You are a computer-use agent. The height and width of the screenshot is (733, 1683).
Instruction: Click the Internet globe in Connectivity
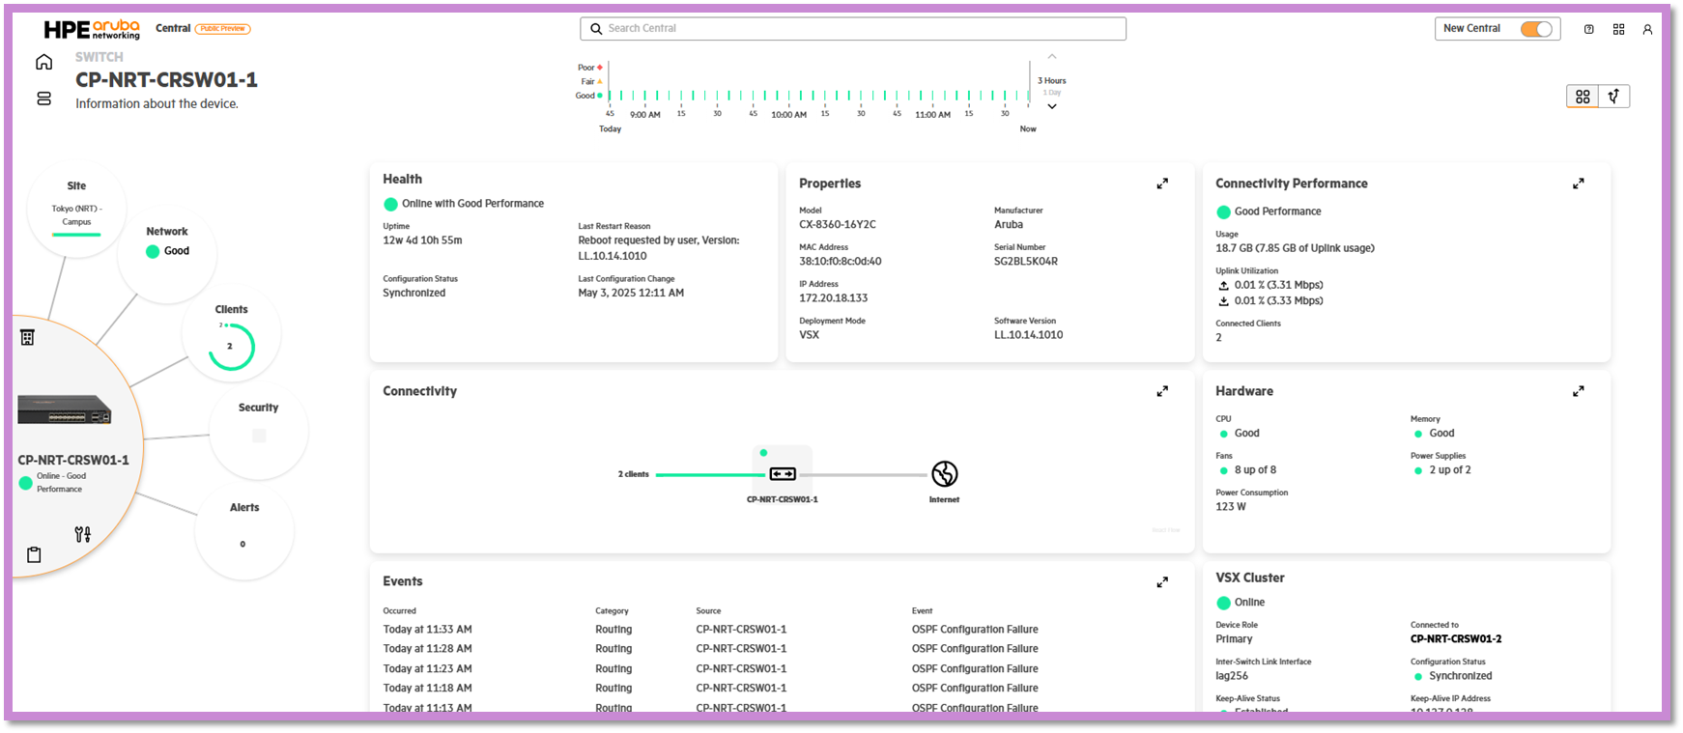coord(944,474)
